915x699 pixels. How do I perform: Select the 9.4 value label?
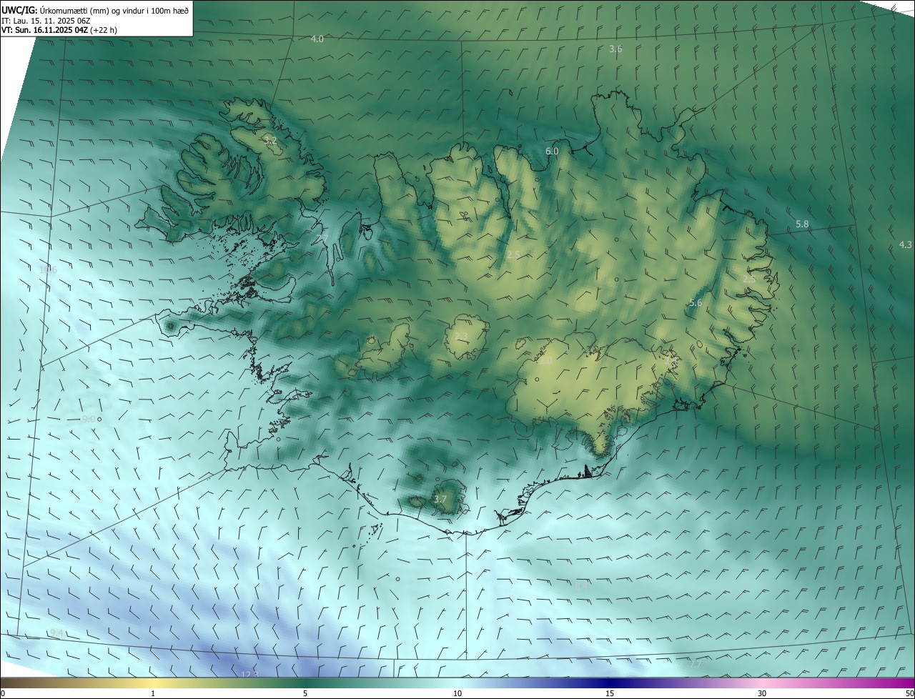coord(56,633)
